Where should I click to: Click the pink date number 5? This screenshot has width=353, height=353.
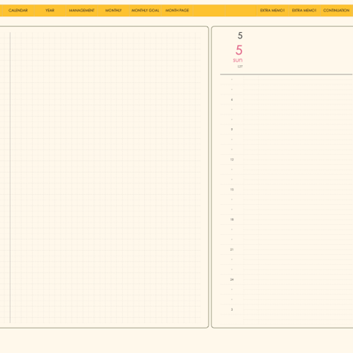pos(239,50)
